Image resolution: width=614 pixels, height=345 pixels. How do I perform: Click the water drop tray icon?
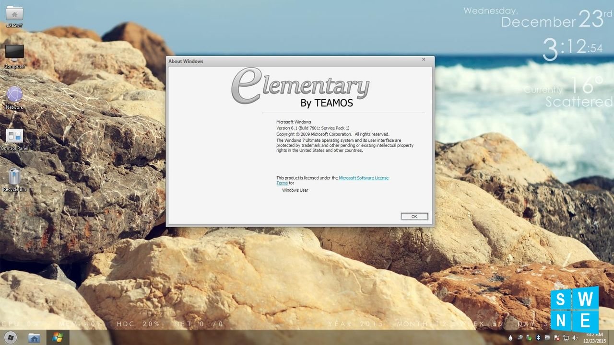point(511,338)
